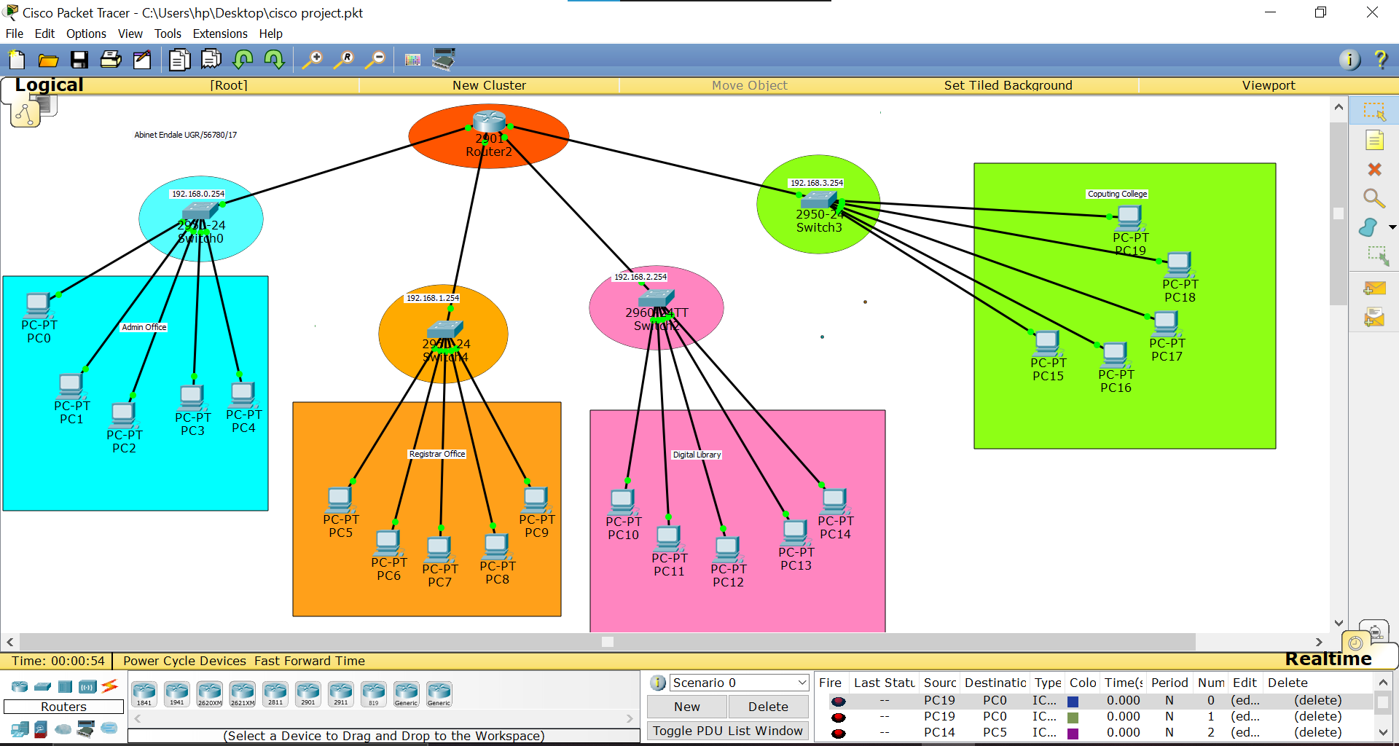Open the Options menu
1399x746 pixels.
pos(86,34)
